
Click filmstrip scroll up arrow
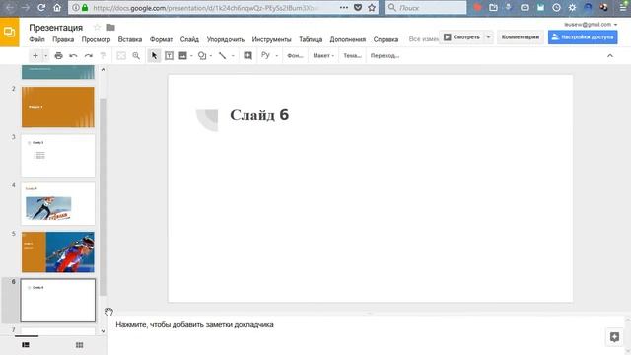pos(103,70)
